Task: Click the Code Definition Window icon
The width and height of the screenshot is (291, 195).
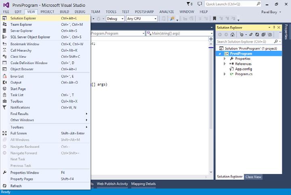Action: (x=4, y=63)
